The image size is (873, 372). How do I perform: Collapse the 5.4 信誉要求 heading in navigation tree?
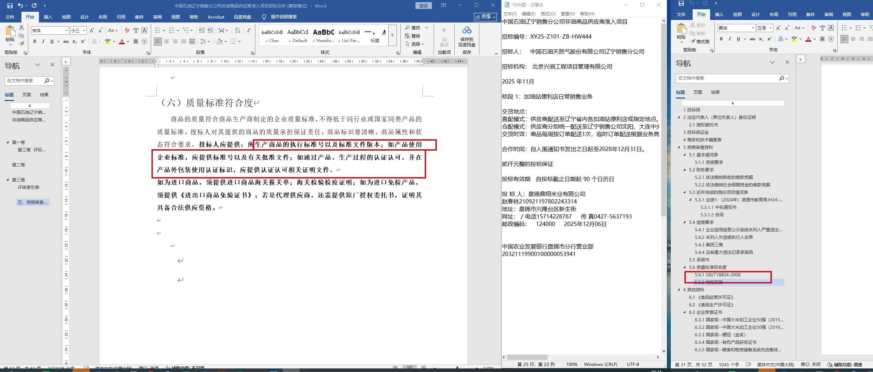(685, 222)
